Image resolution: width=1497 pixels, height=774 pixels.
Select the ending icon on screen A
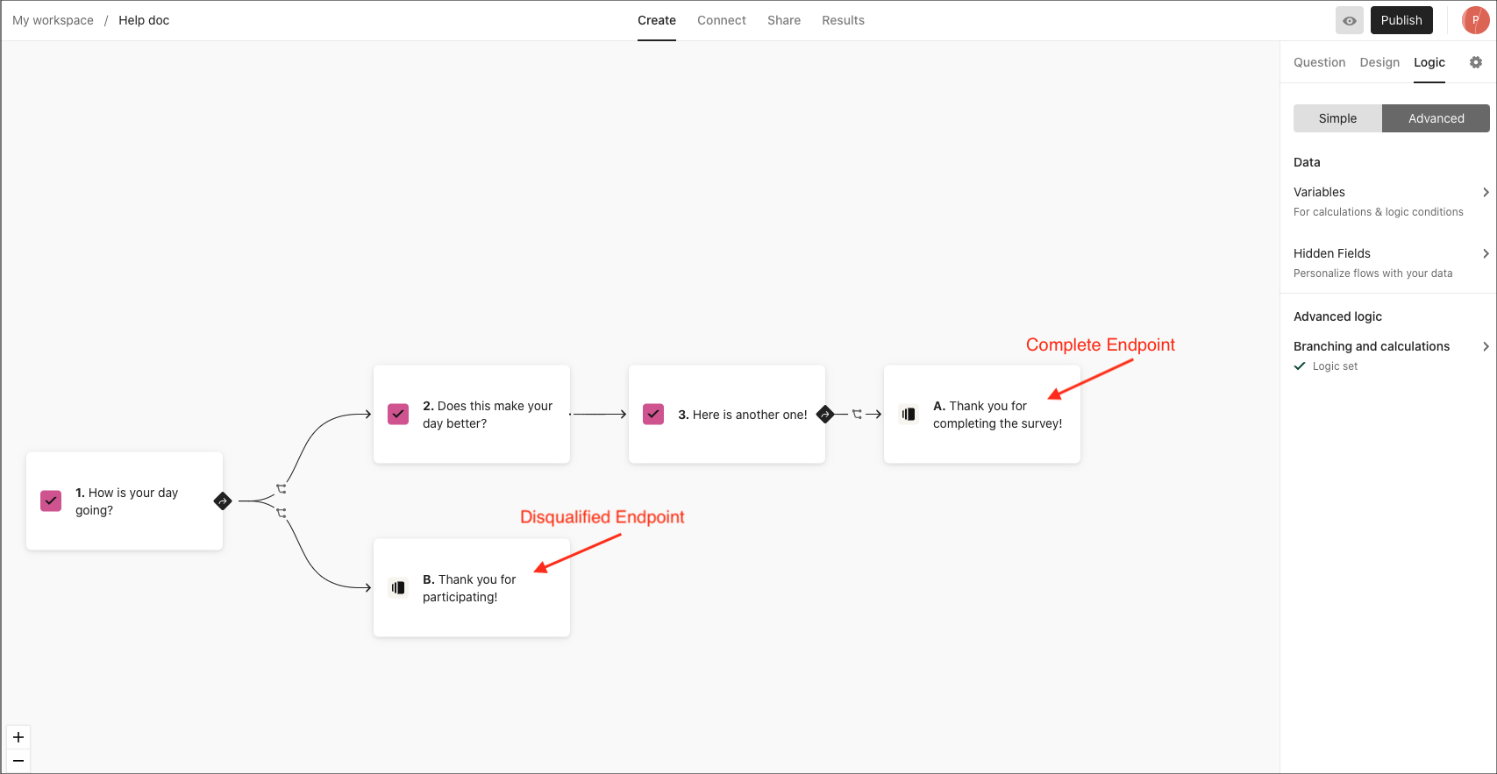(x=909, y=414)
